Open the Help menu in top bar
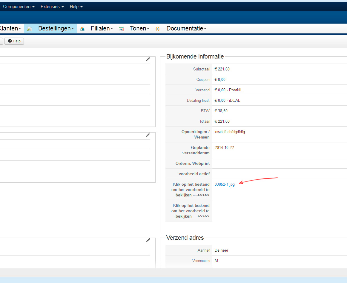Viewport: 347px width, 283px height. pyautogui.click(x=76, y=7)
